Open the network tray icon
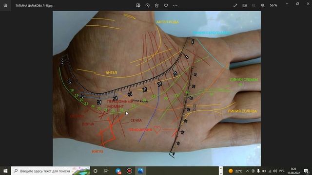This screenshot has height=175, width=312. coord(270,171)
